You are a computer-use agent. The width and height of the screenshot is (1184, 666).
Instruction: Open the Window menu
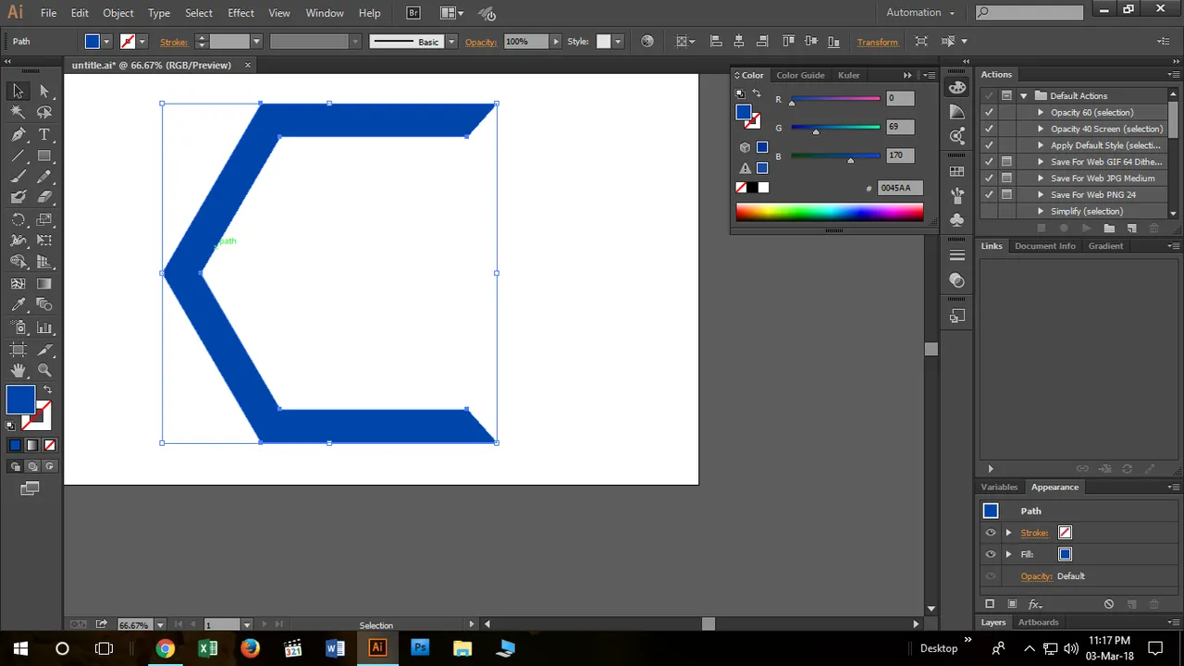[325, 13]
